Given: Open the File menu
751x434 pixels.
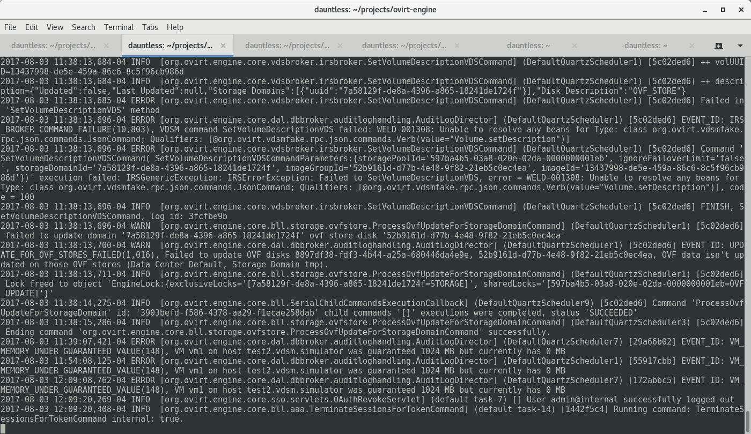Looking at the screenshot, I should (x=10, y=27).
